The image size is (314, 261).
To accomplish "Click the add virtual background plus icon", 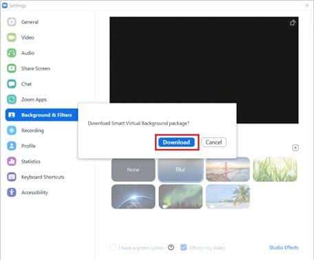I will click(x=295, y=148).
